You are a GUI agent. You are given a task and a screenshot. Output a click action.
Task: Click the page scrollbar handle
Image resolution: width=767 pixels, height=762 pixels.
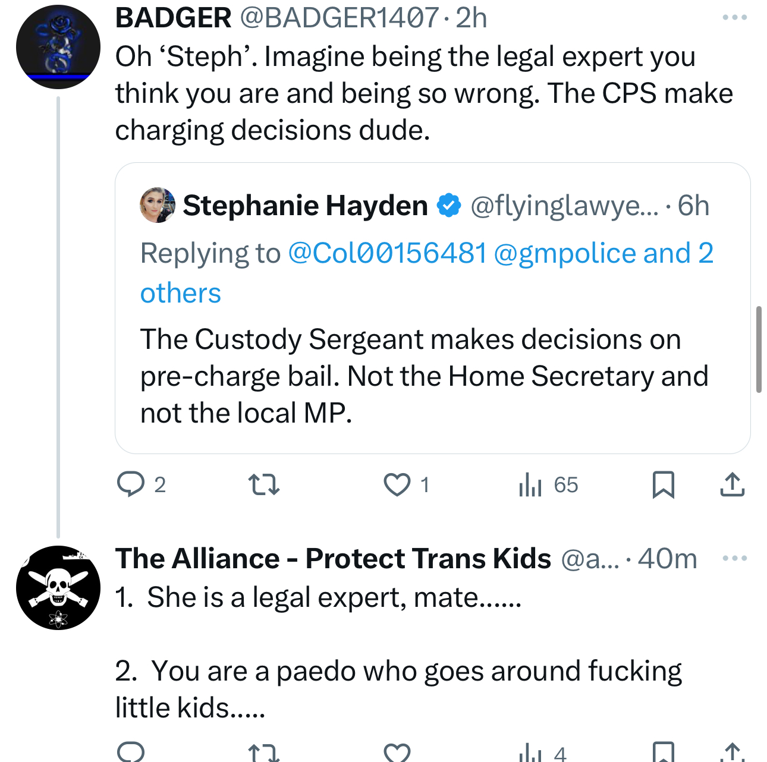pos(759,349)
